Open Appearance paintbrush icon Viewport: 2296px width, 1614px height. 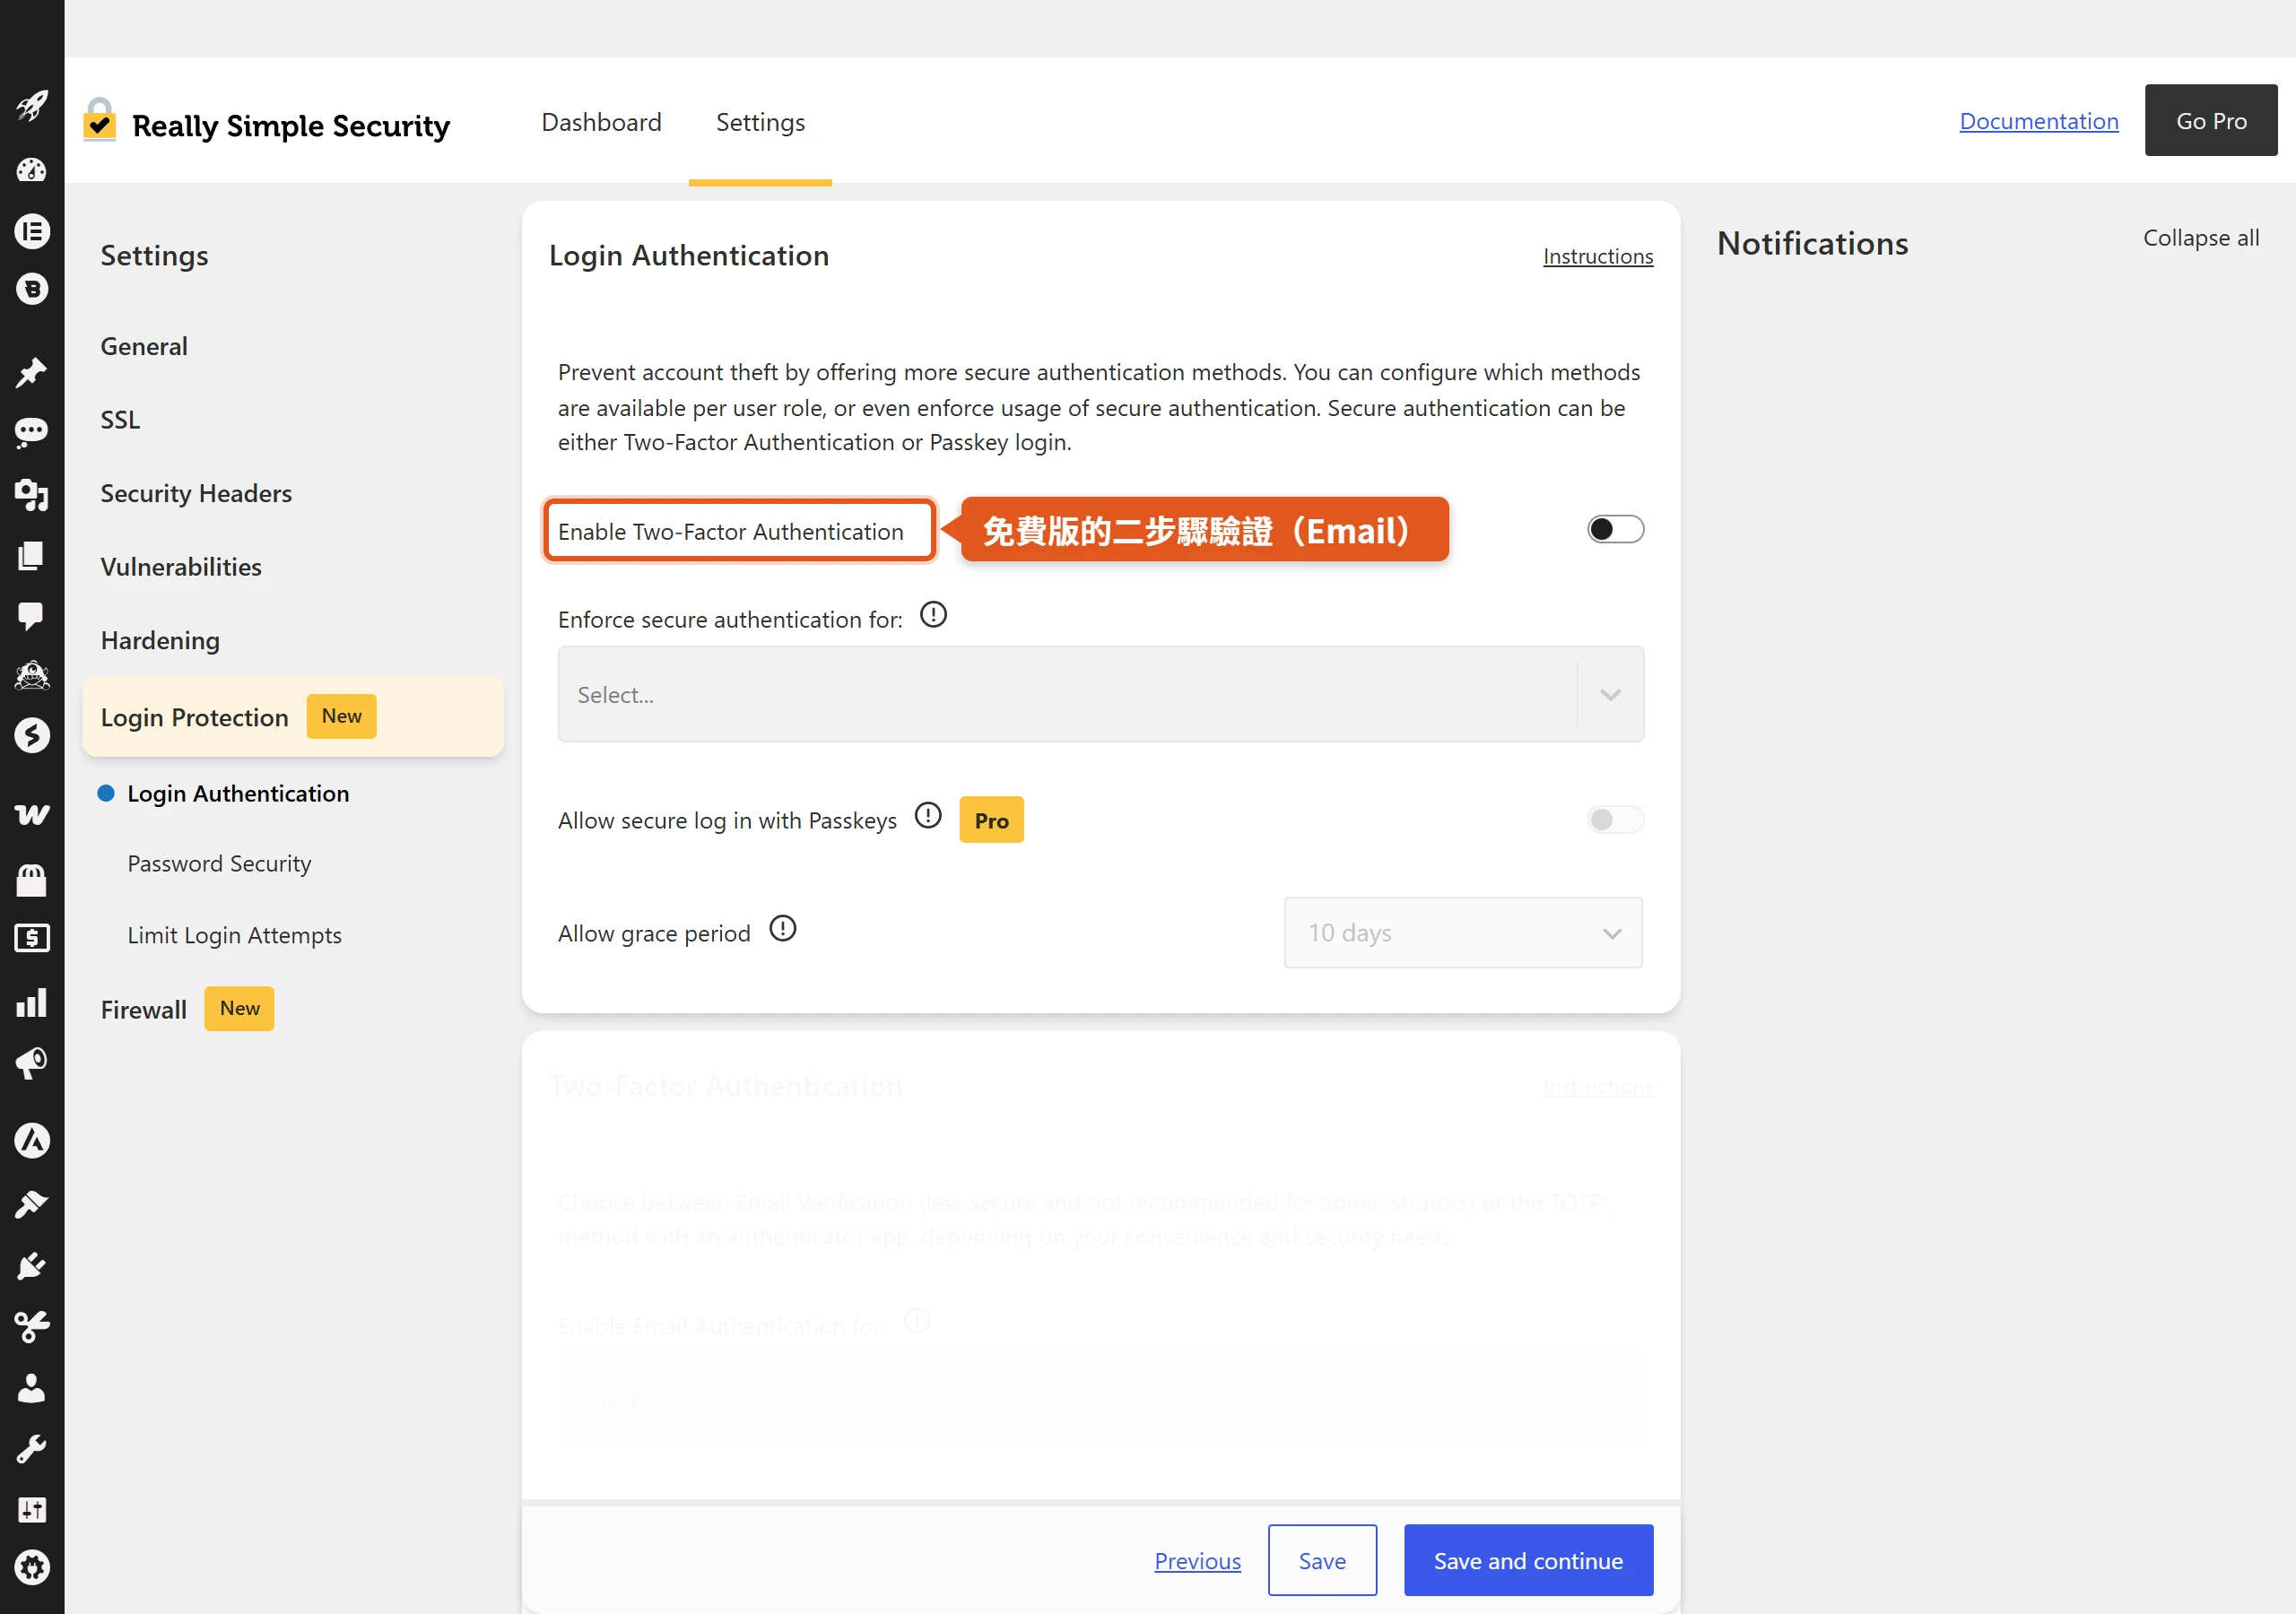point(32,1204)
